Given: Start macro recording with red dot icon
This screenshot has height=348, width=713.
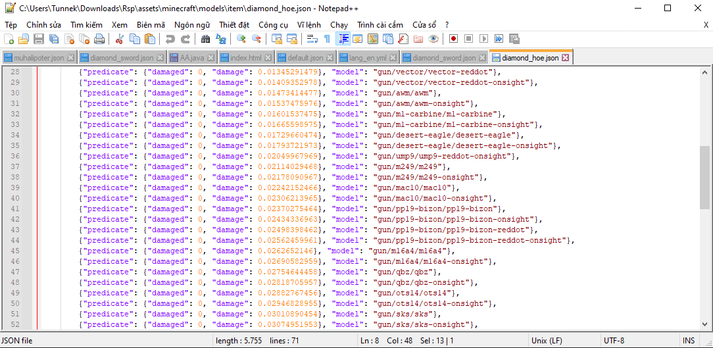Looking at the screenshot, I should click(x=453, y=39).
